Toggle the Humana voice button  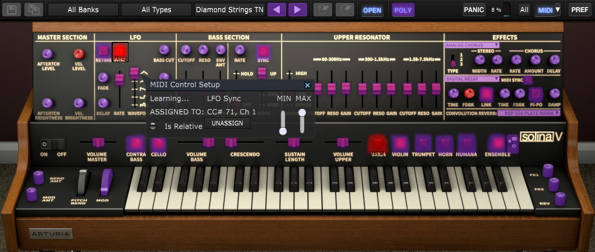[x=467, y=143]
